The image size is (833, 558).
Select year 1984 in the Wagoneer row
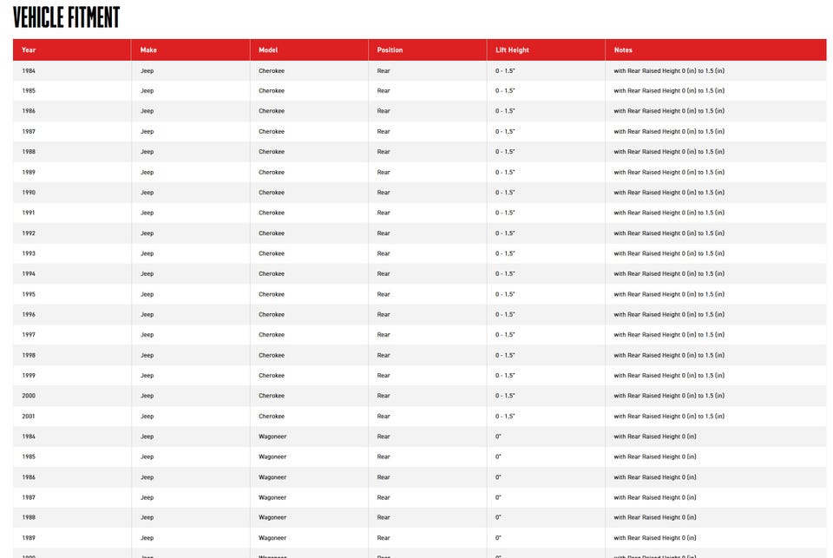click(29, 437)
